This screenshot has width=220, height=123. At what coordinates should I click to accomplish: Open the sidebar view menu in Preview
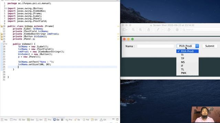pos(125,30)
